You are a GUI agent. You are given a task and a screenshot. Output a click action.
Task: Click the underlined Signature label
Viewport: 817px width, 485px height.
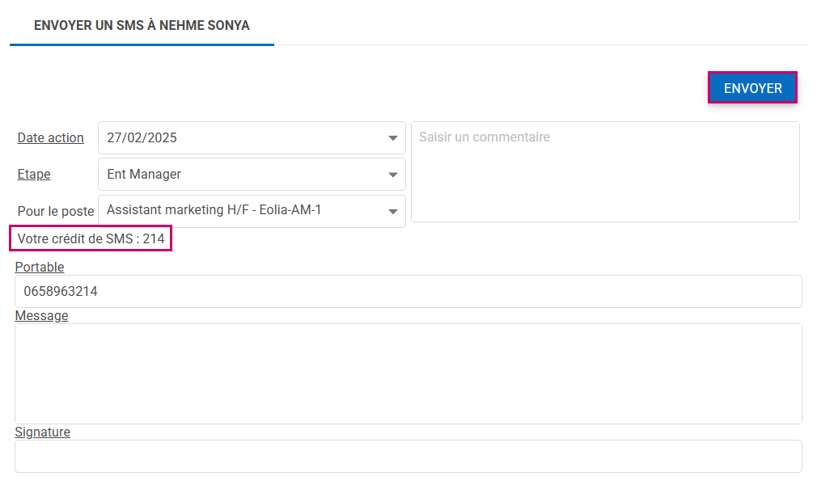42,432
